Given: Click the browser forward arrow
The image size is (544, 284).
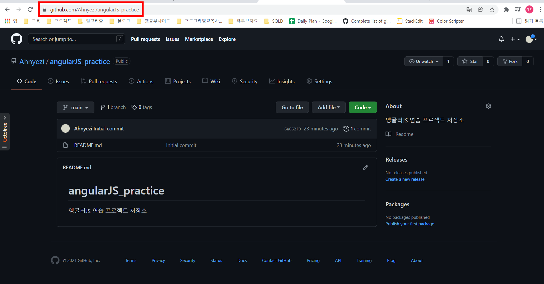Looking at the screenshot, I should click(x=19, y=9).
